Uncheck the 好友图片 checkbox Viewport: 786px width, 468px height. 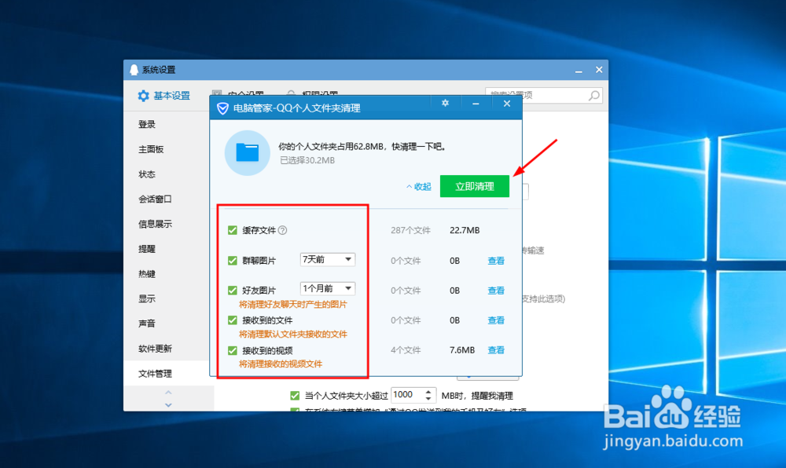[233, 291]
